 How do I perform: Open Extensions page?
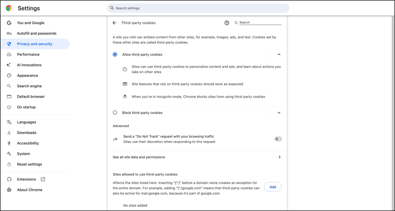[x=27, y=179]
